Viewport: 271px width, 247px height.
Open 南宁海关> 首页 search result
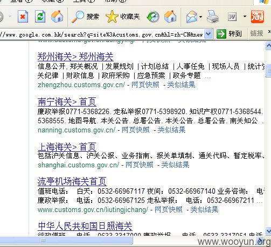click(67, 102)
